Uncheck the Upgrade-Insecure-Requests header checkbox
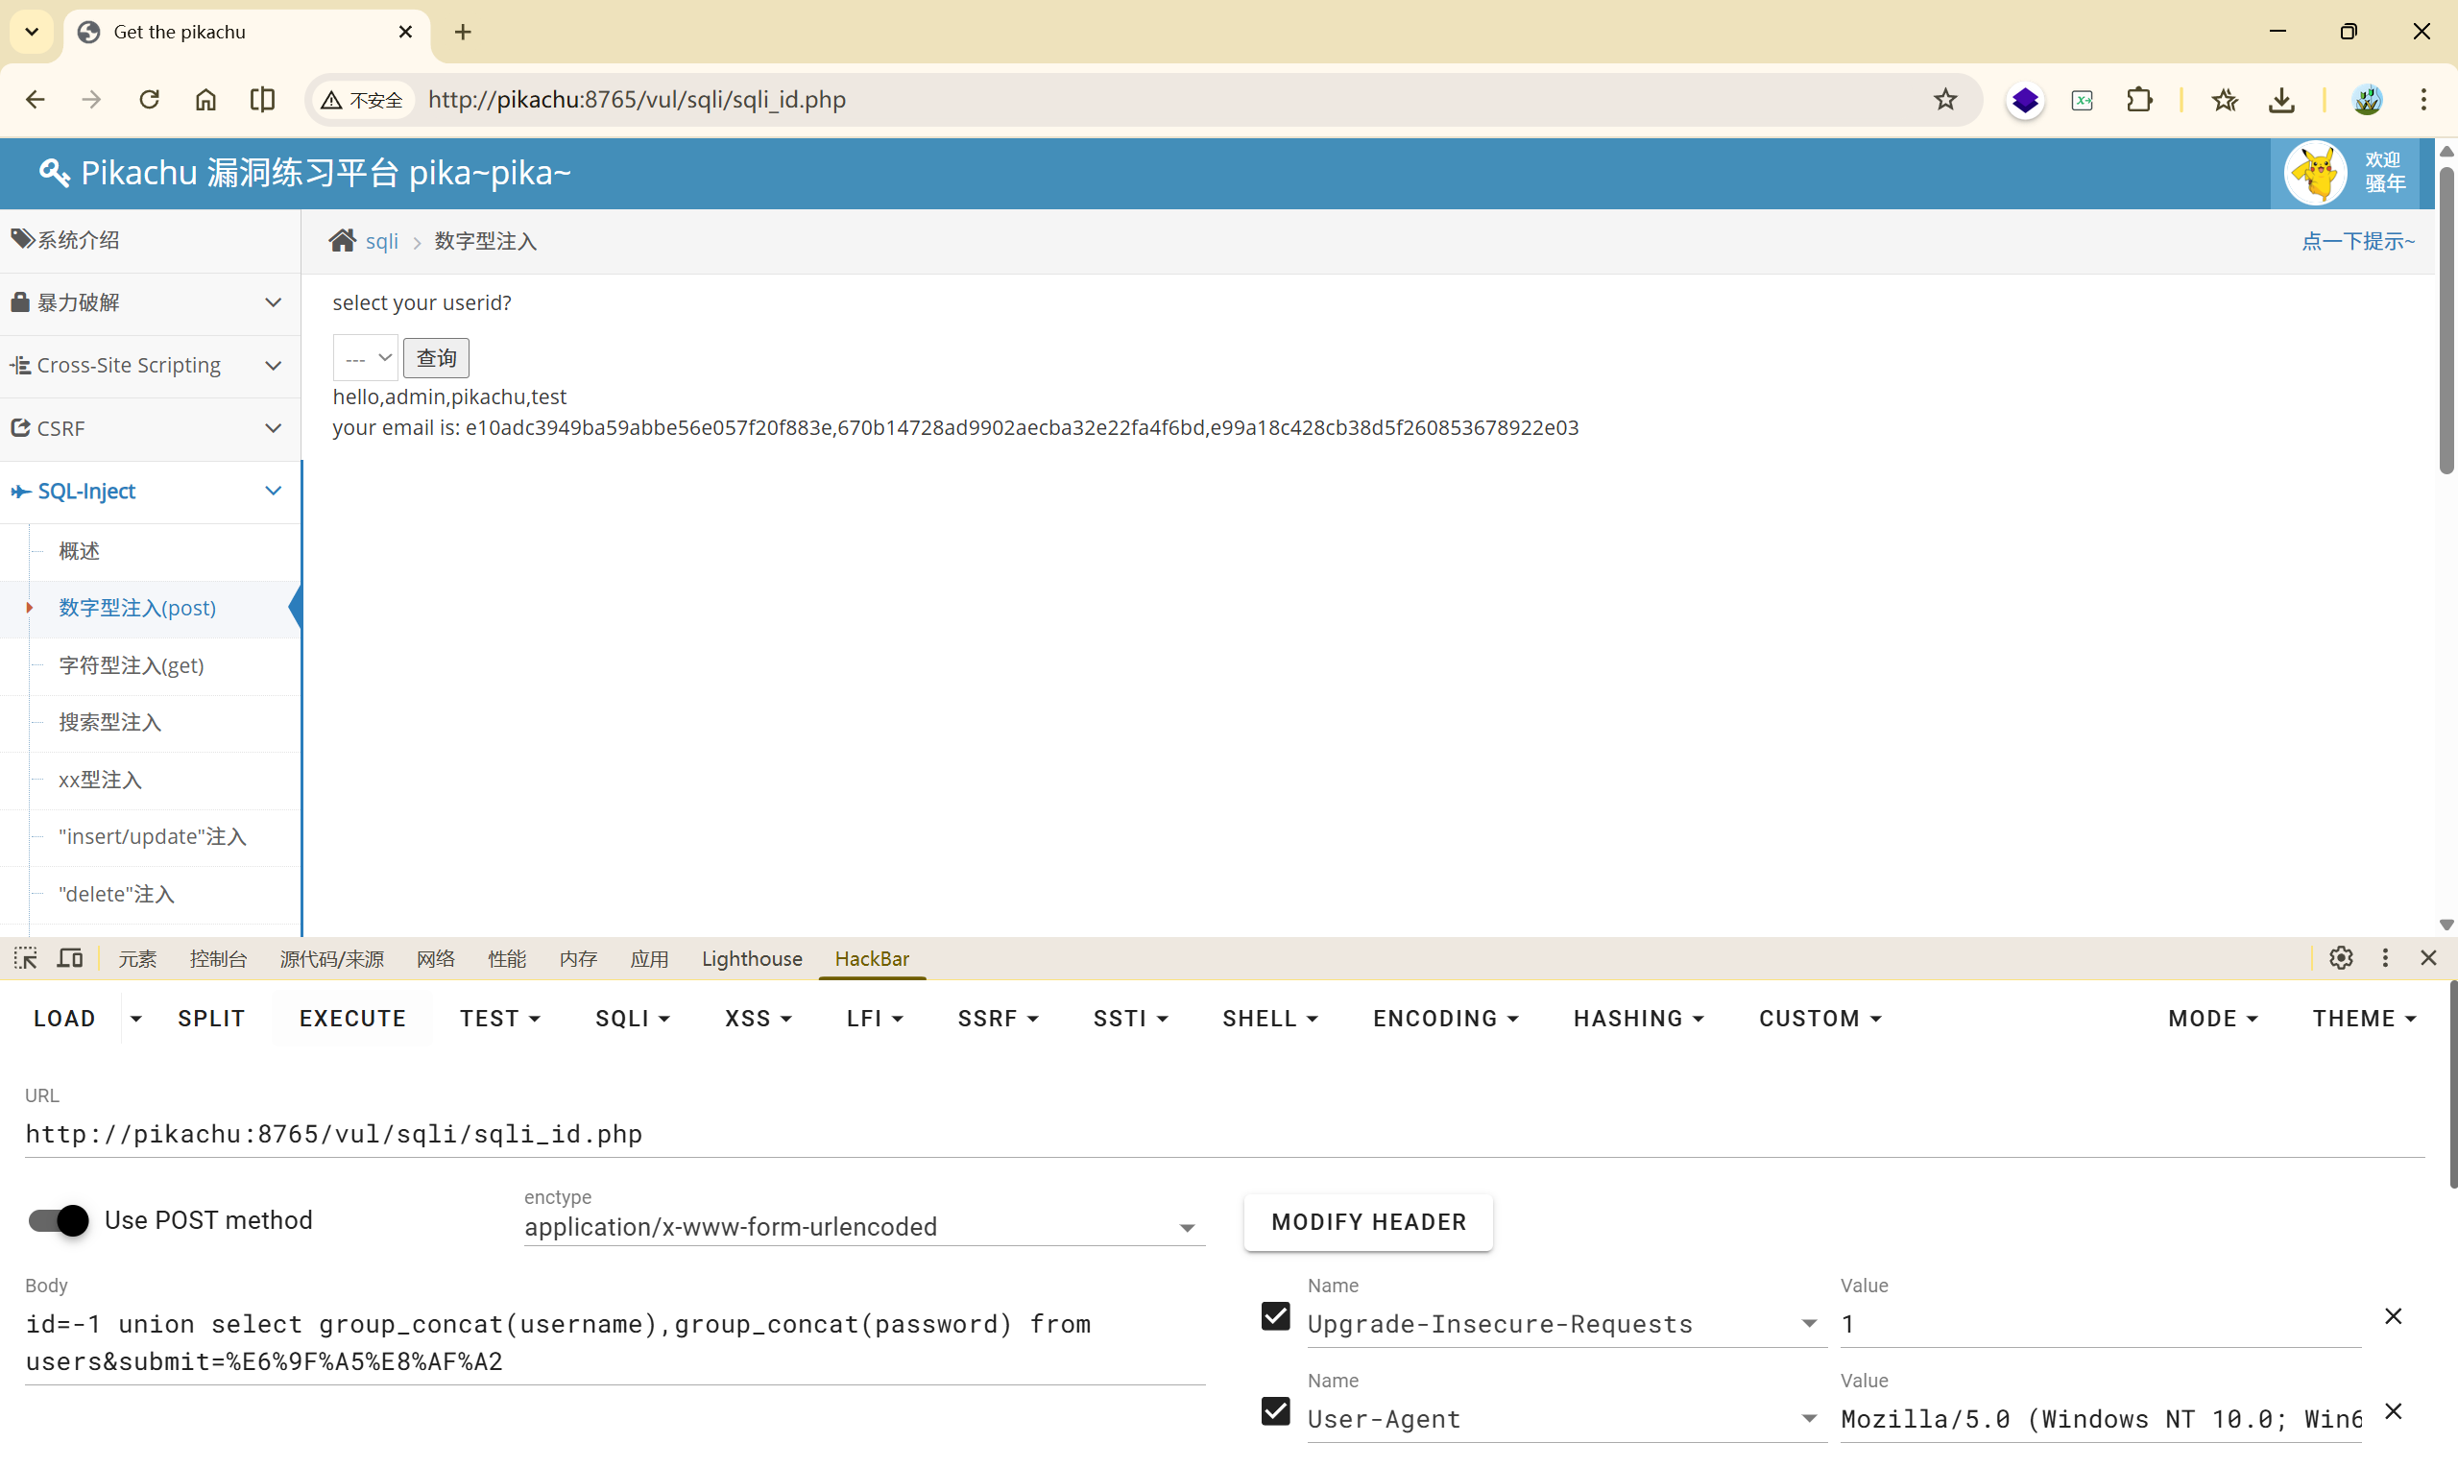 pyautogui.click(x=1275, y=1316)
